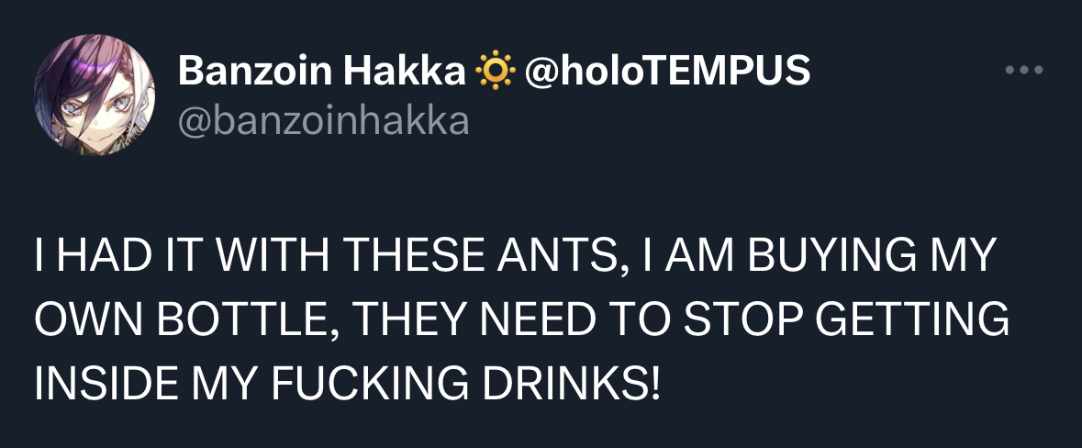The image size is (1082, 448).
Task: Open the Banzoin Hakka display name link
Action: pos(321,71)
